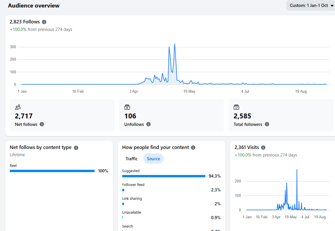Click the Net follows 2,717 card

click(x=62, y=115)
